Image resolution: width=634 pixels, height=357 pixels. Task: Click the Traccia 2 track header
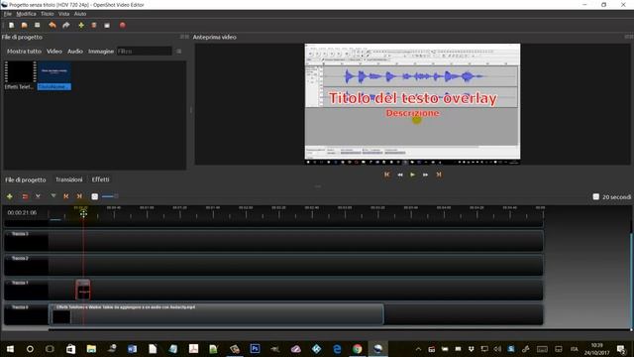26,265
